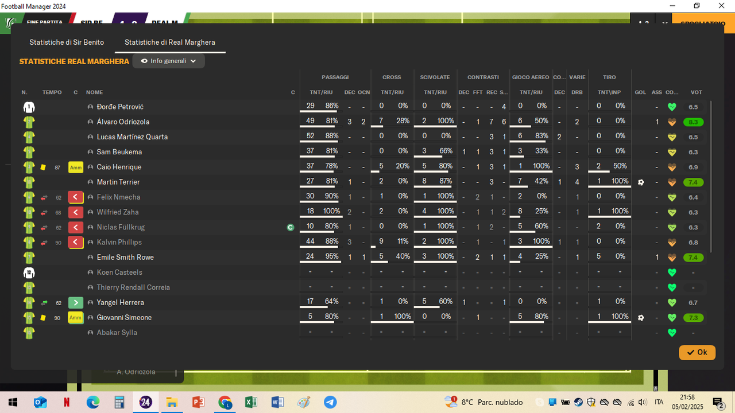
Task: Open the Windows notification center
Action: click(718, 402)
